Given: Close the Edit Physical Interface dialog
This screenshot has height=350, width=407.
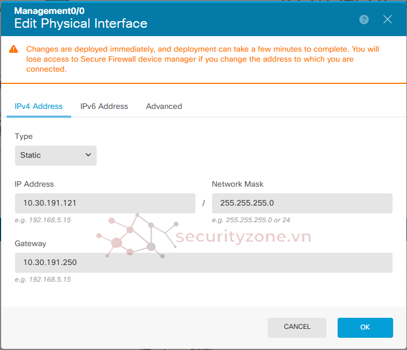Looking at the screenshot, I should [388, 19].
